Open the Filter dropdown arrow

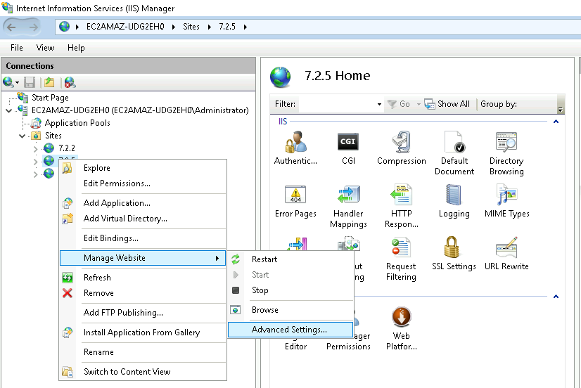click(x=379, y=104)
